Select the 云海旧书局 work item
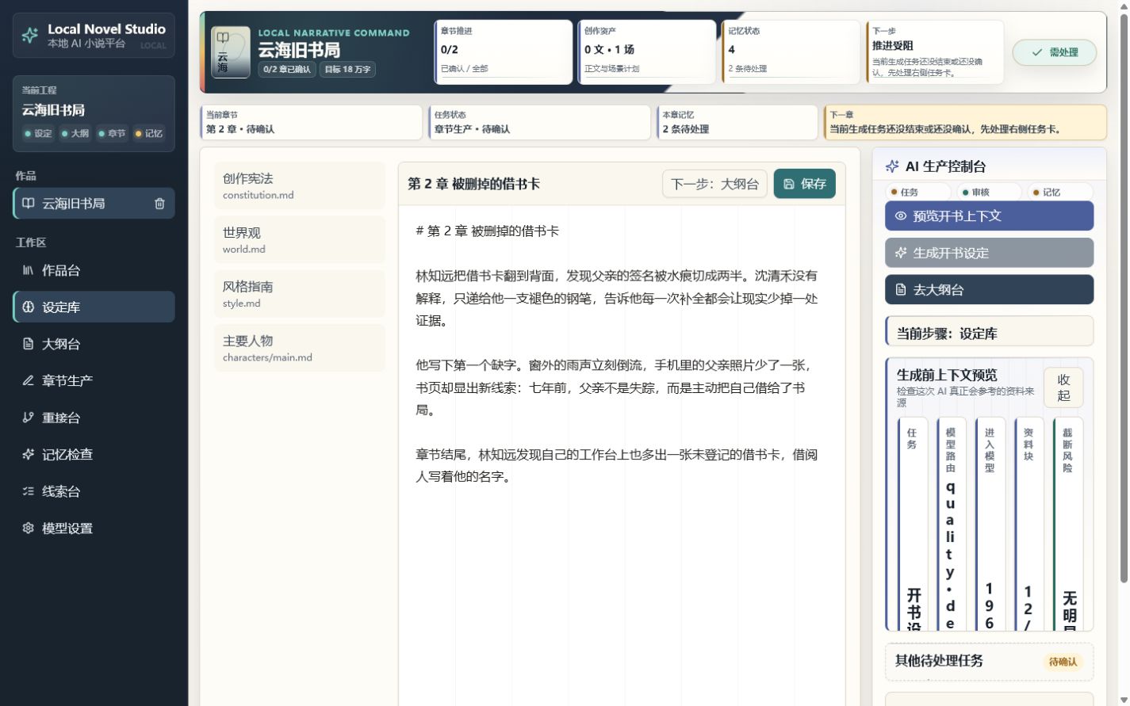 tap(94, 204)
